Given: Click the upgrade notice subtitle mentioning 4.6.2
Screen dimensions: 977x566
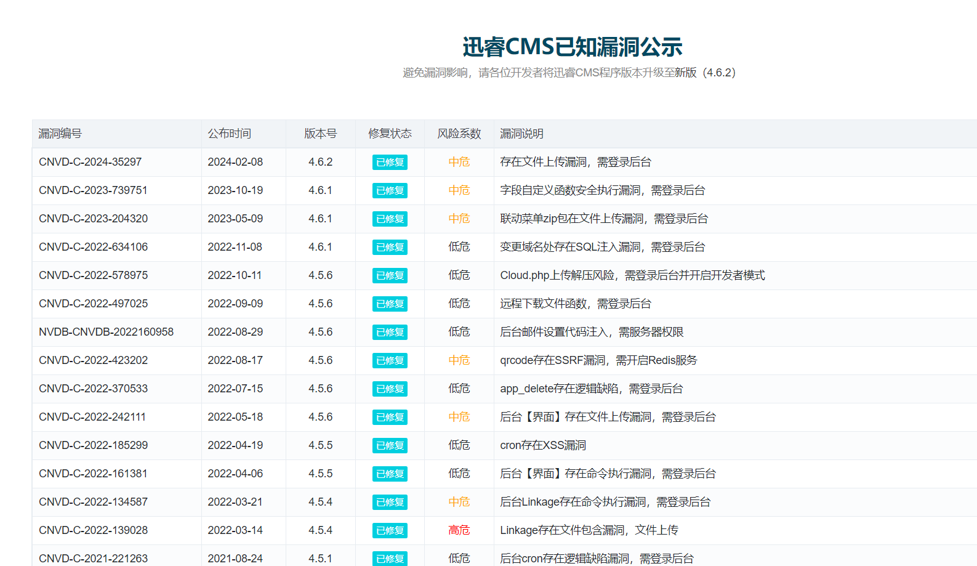Looking at the screenshot, I should pos(569,73).
